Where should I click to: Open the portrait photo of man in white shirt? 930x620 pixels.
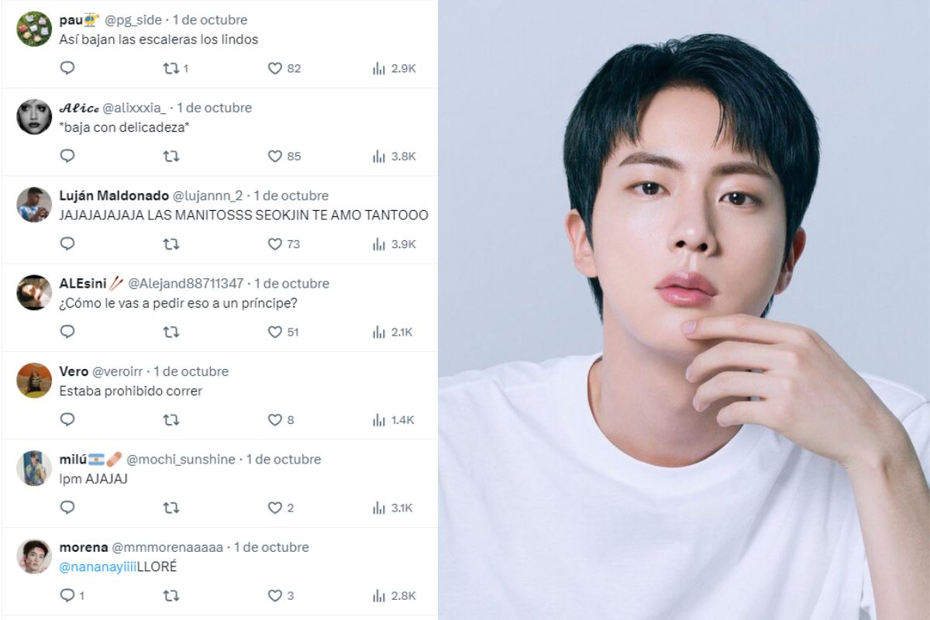tap(684, 310)
